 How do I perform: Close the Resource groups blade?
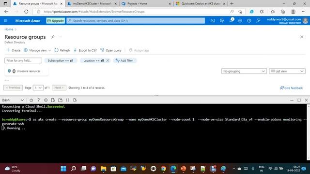[x=302, y=37]
